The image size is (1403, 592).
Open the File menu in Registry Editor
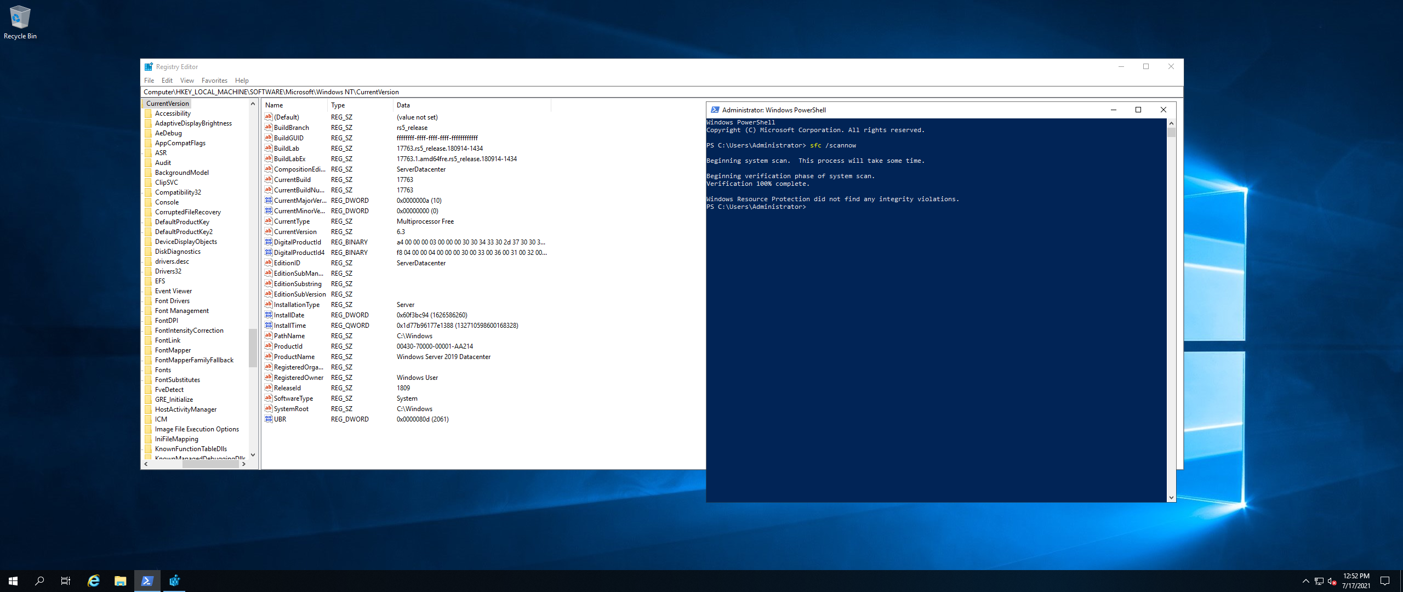coord(149,81)
